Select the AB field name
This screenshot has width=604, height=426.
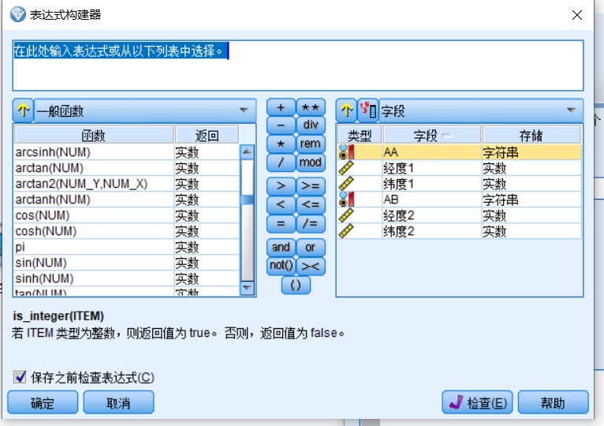(391, 200)
